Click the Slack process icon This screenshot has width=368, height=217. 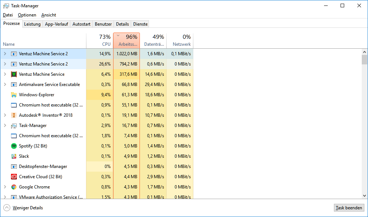tap(14, 156)
